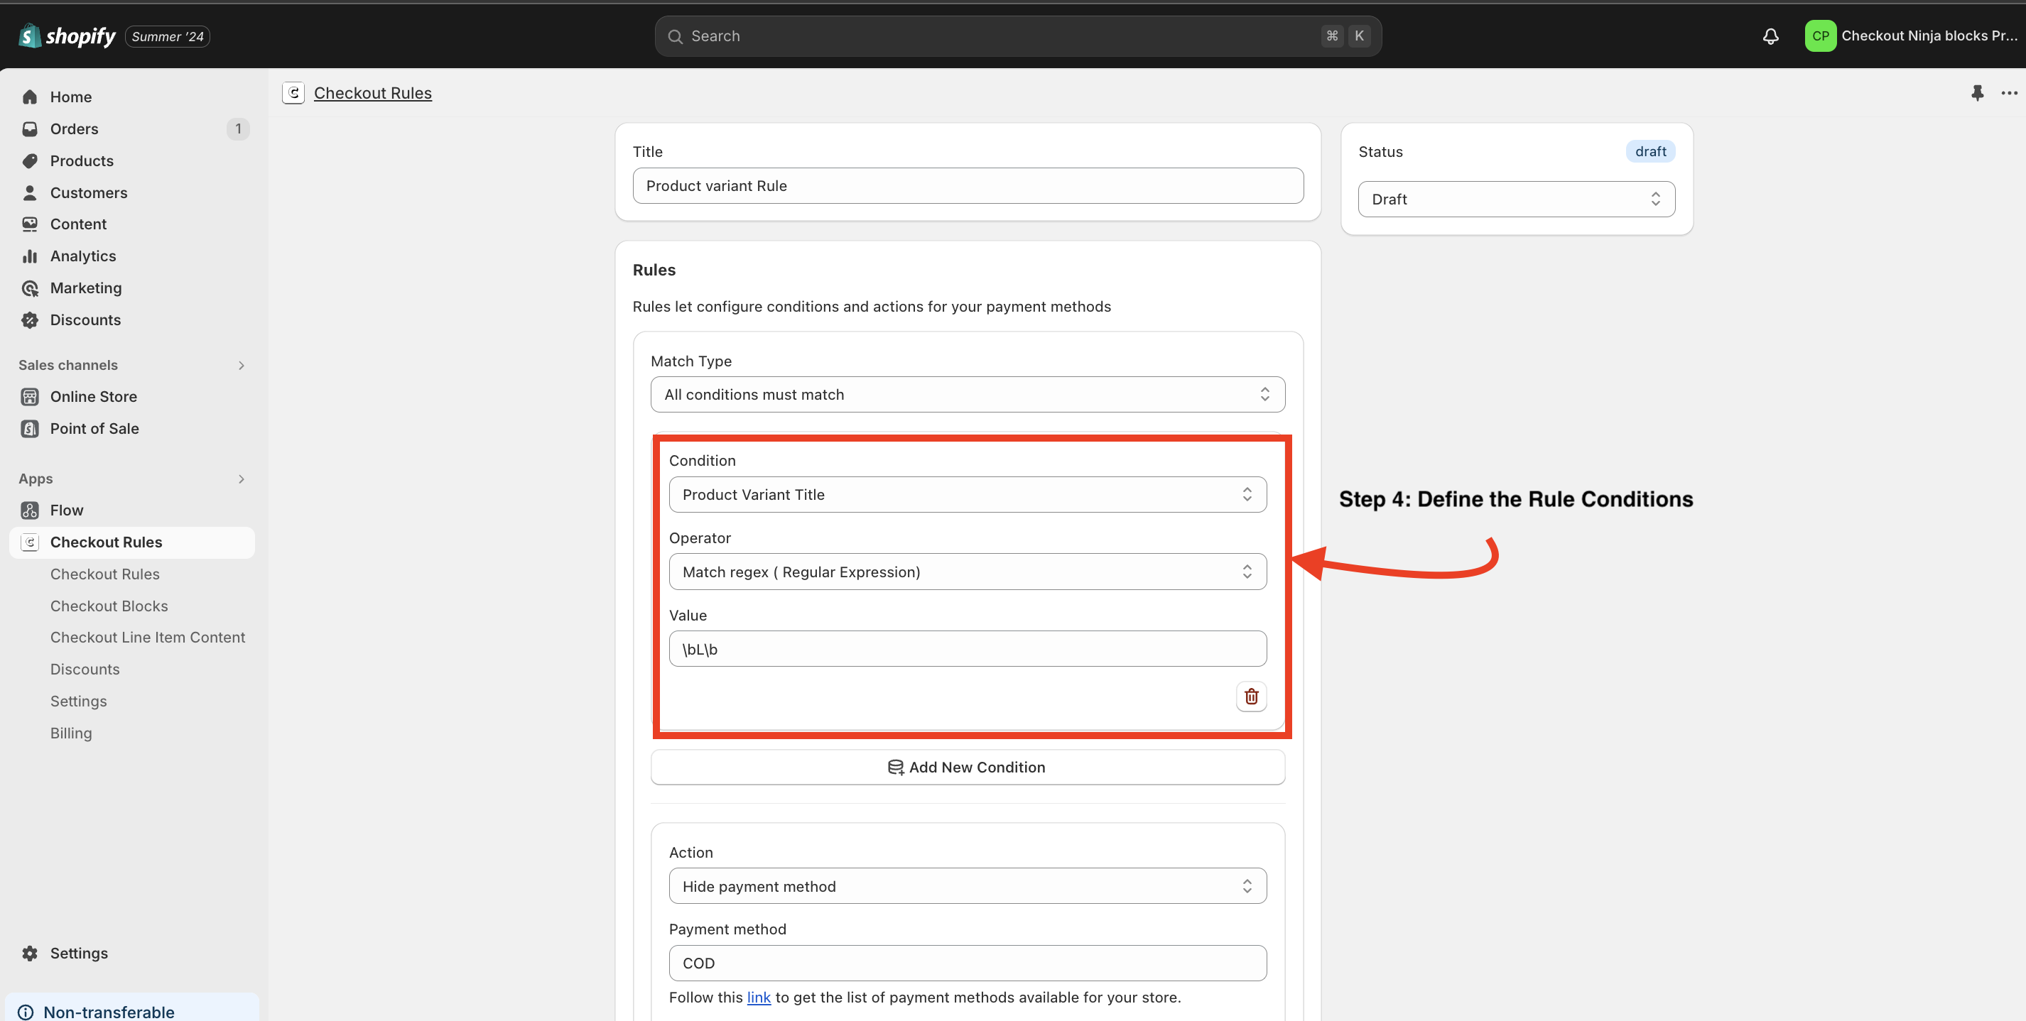Pin the Checkout Rules app
Viewport: 2026px width, 1021px height.
pos(1976,93)
